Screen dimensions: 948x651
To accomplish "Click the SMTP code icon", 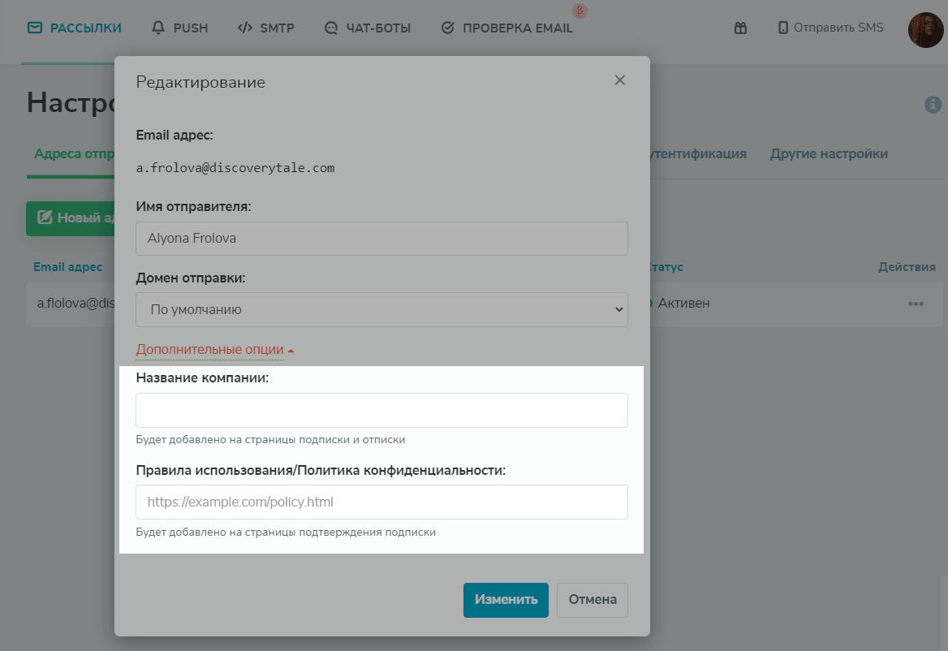I will pyautogui.click(x=244, y=28).
